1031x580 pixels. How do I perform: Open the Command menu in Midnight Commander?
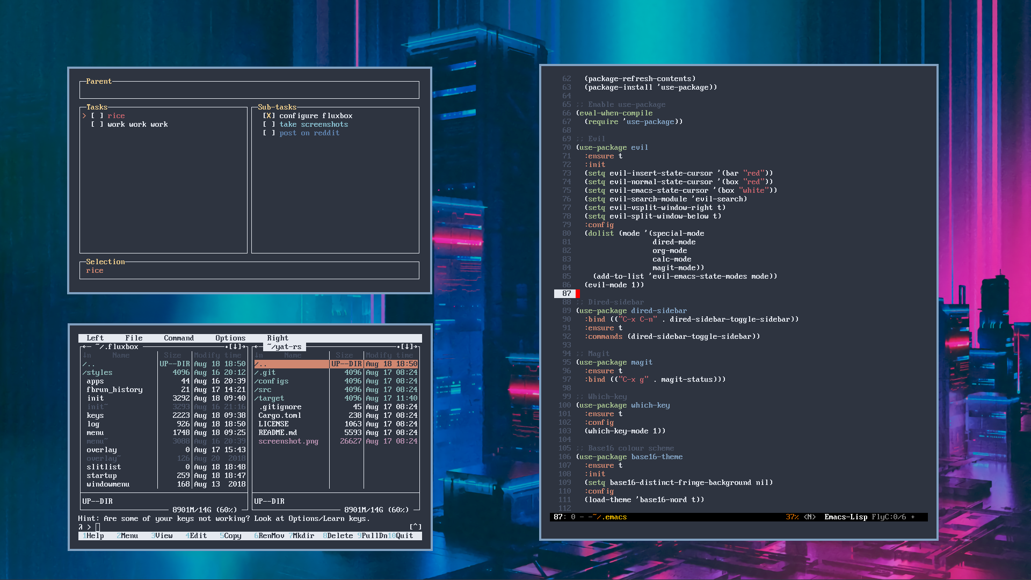click(x=178, y=338)
